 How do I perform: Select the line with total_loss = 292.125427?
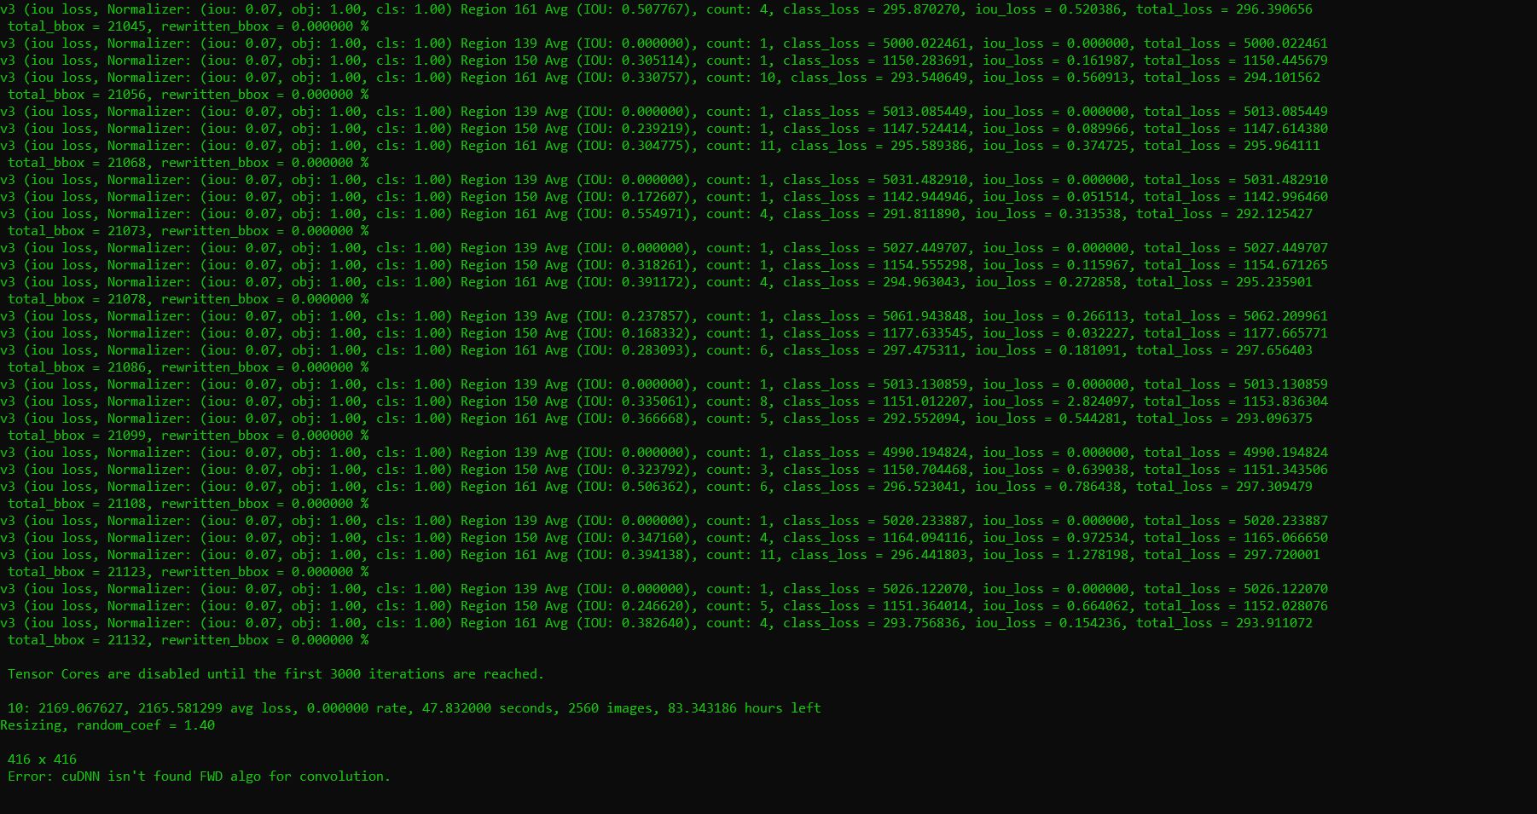[656, 214]
